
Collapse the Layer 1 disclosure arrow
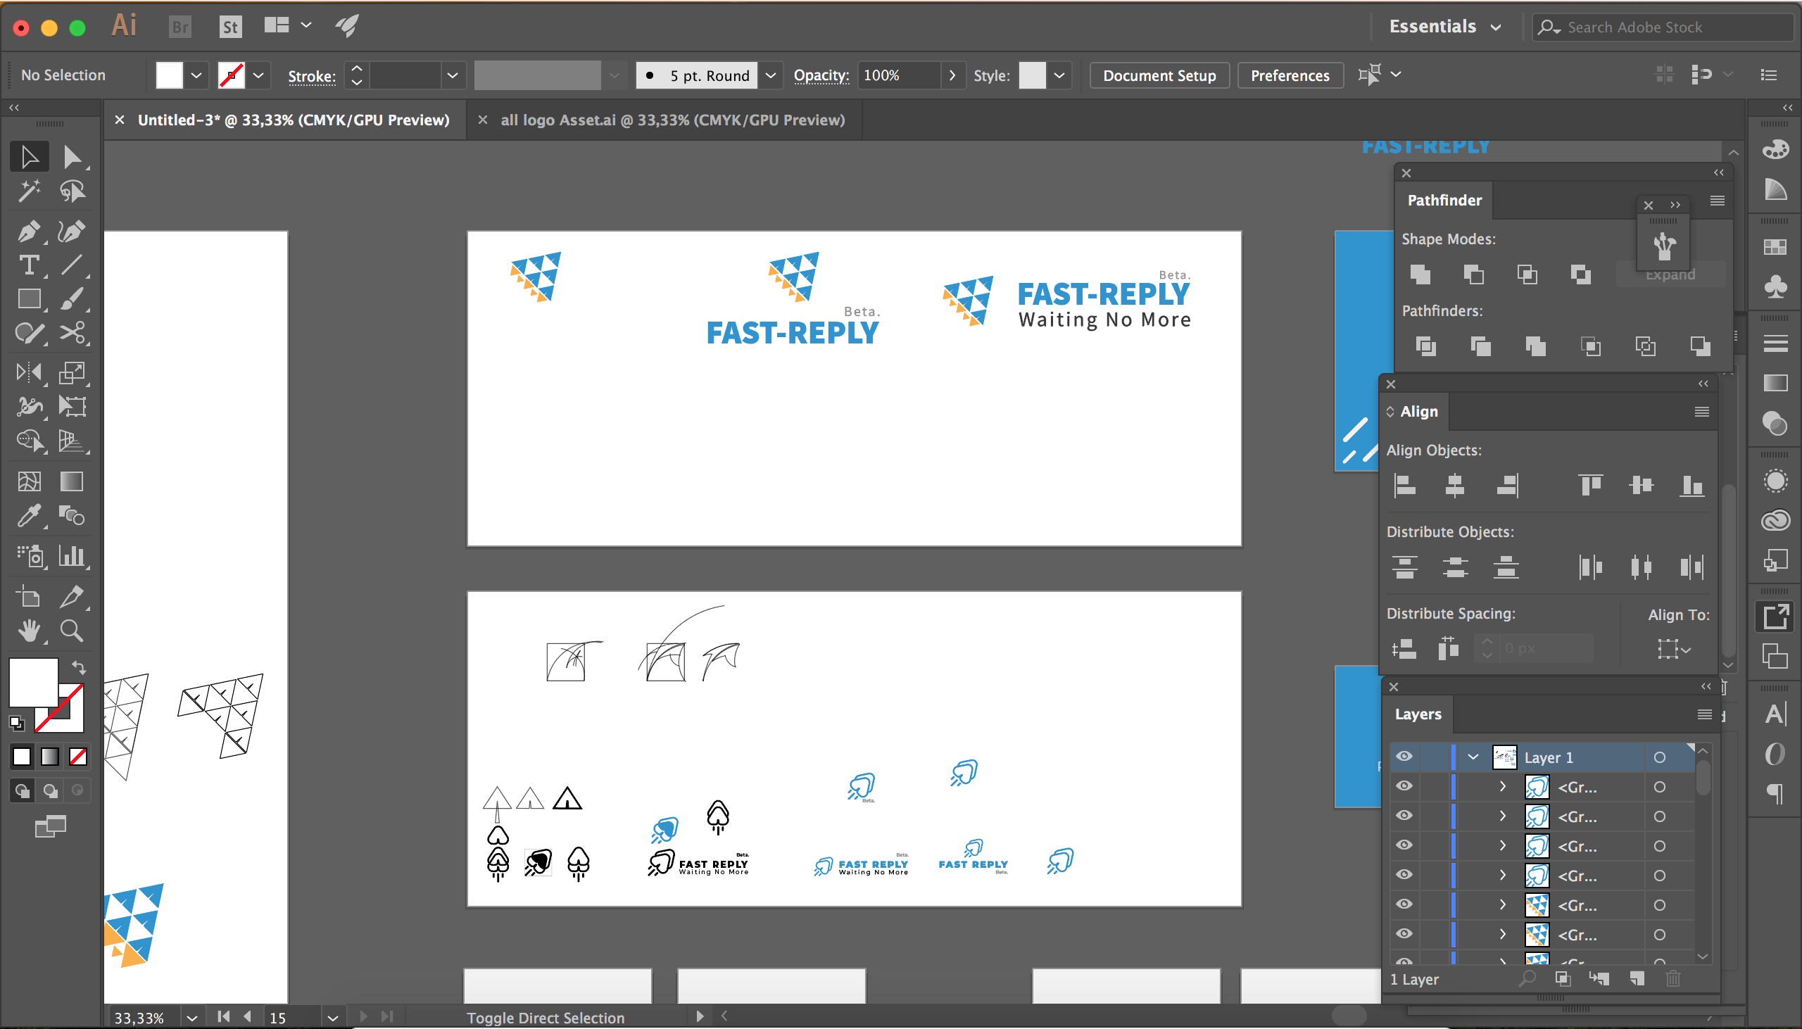click(x=1473, y=757)
